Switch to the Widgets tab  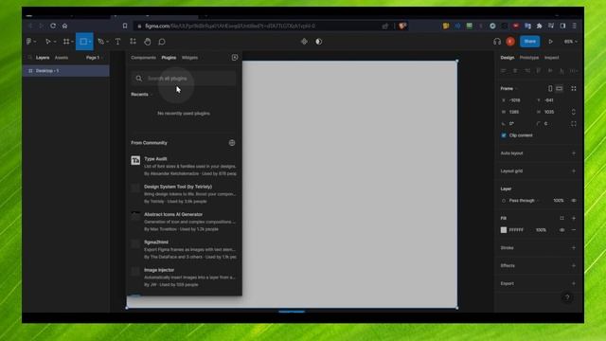click(x=189, y=58)
